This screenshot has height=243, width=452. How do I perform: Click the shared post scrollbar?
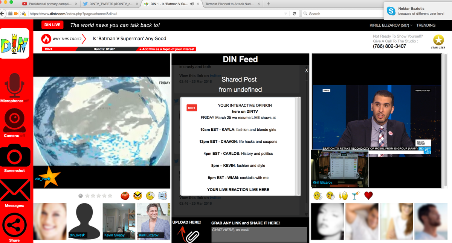pos(299,146)
